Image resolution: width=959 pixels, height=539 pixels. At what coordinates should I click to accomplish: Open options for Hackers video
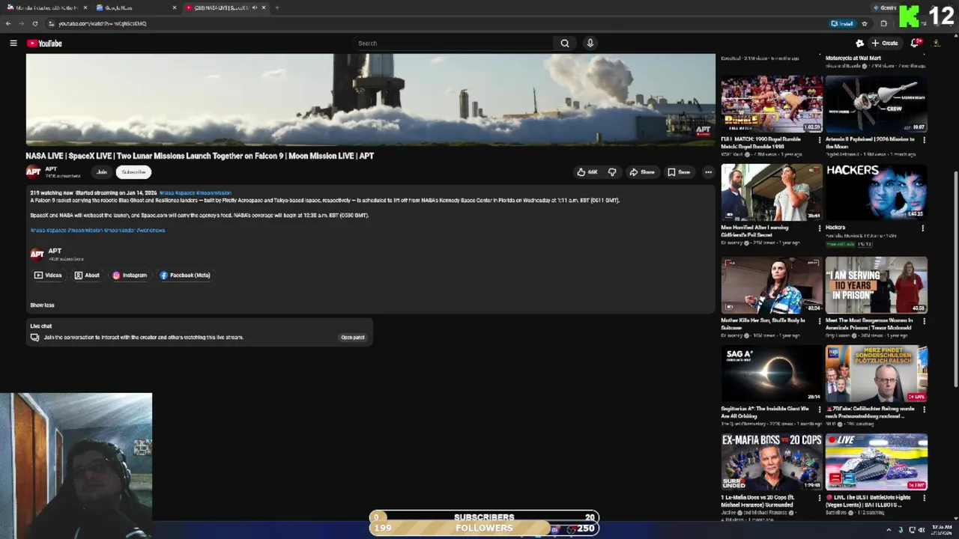(x=923, y=228)
